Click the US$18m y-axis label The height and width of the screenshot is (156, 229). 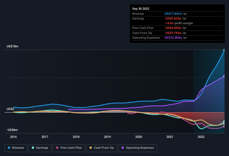13,46
